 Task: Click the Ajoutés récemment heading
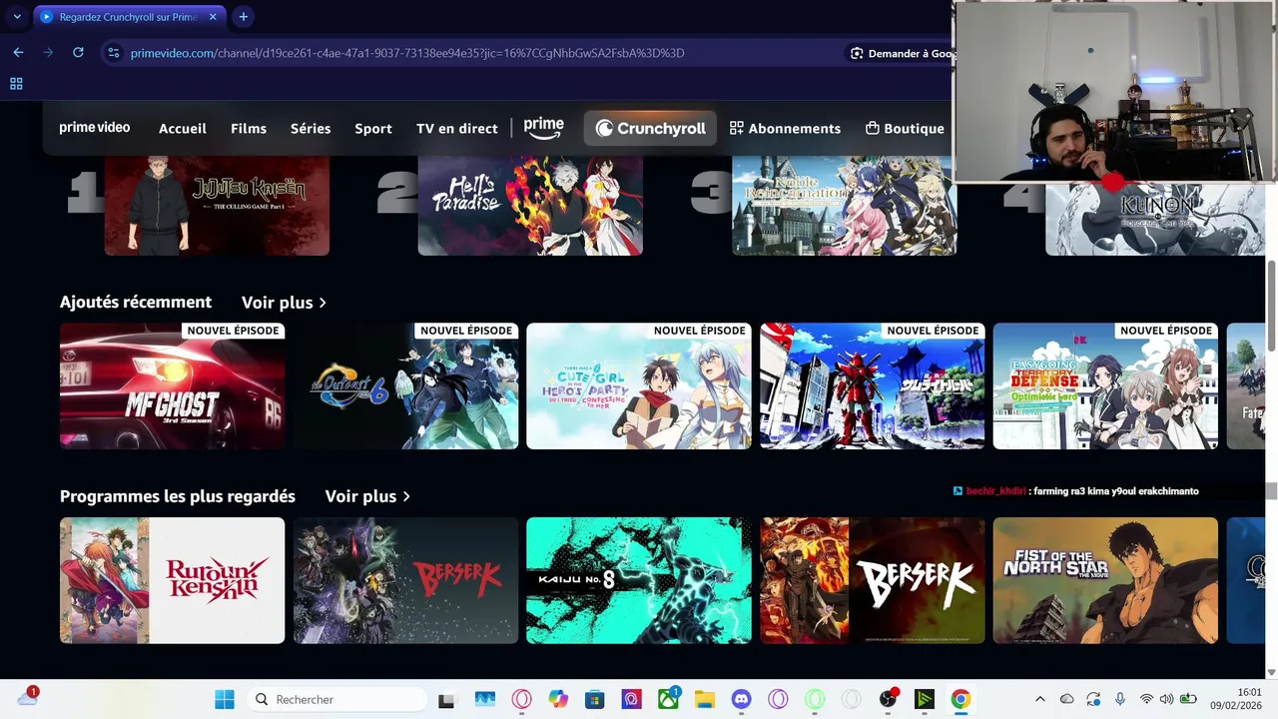[136, 302]
